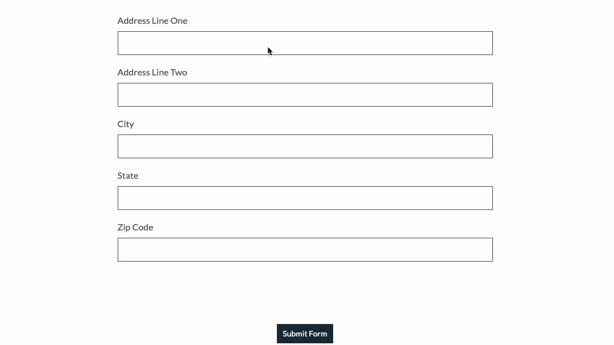
Task: Click the Address Line Two label
Action: tap(152, 72)
